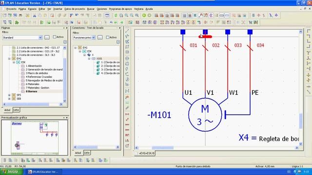
Task: Open the Insertar menu
Action: pos(58,9)
